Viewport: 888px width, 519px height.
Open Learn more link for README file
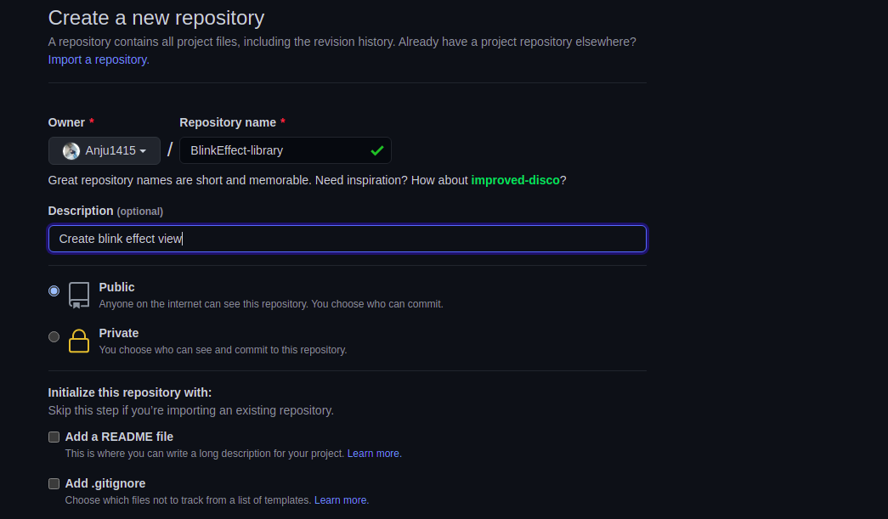374,454
